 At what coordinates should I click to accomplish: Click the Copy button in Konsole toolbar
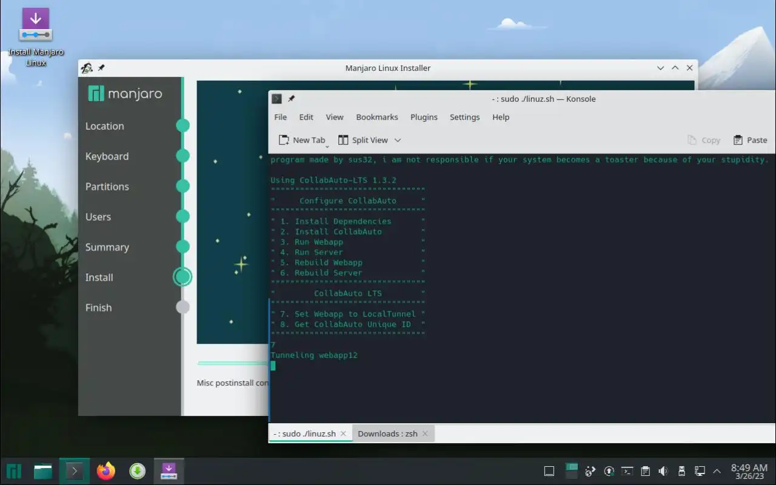pyautogui.click(x=704, y=140)
